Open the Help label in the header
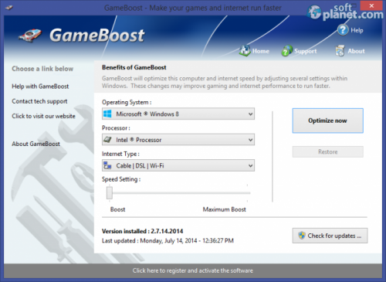Screen dimensions: 386x282 357,30
